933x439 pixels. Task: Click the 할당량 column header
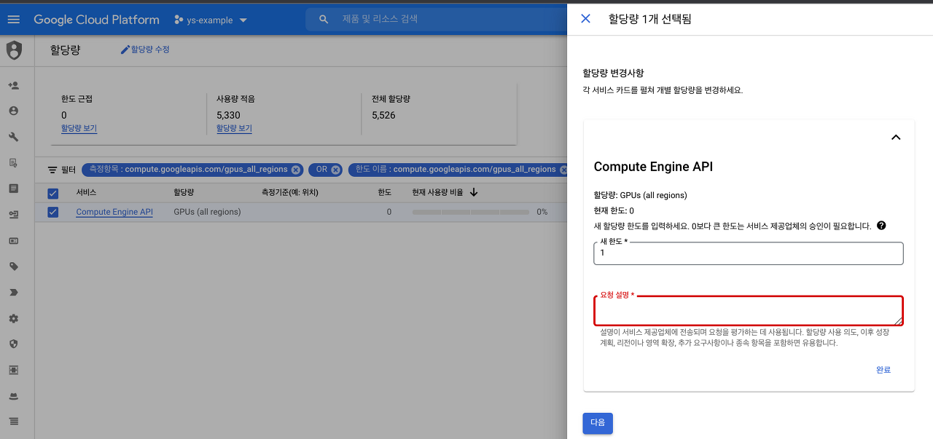tap(184, 193)
